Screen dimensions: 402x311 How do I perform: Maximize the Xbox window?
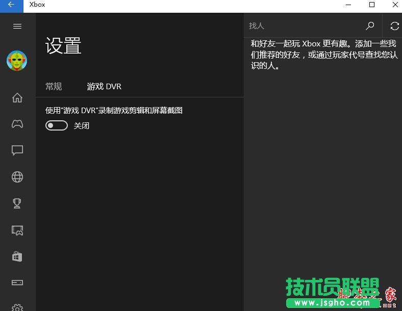372,5
